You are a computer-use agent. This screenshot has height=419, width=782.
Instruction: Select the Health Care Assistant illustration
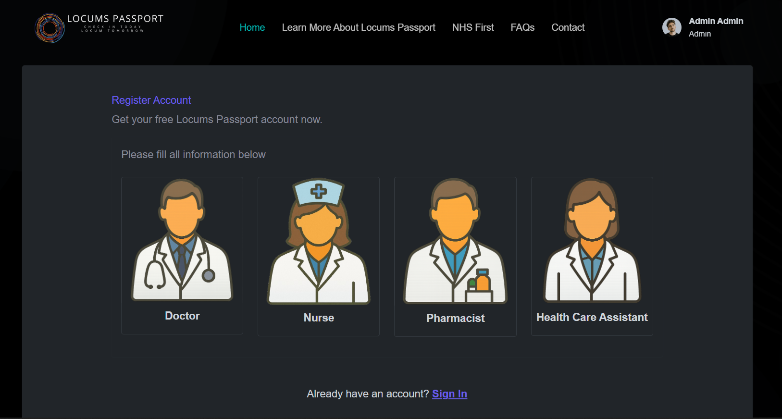pos(592,240)
